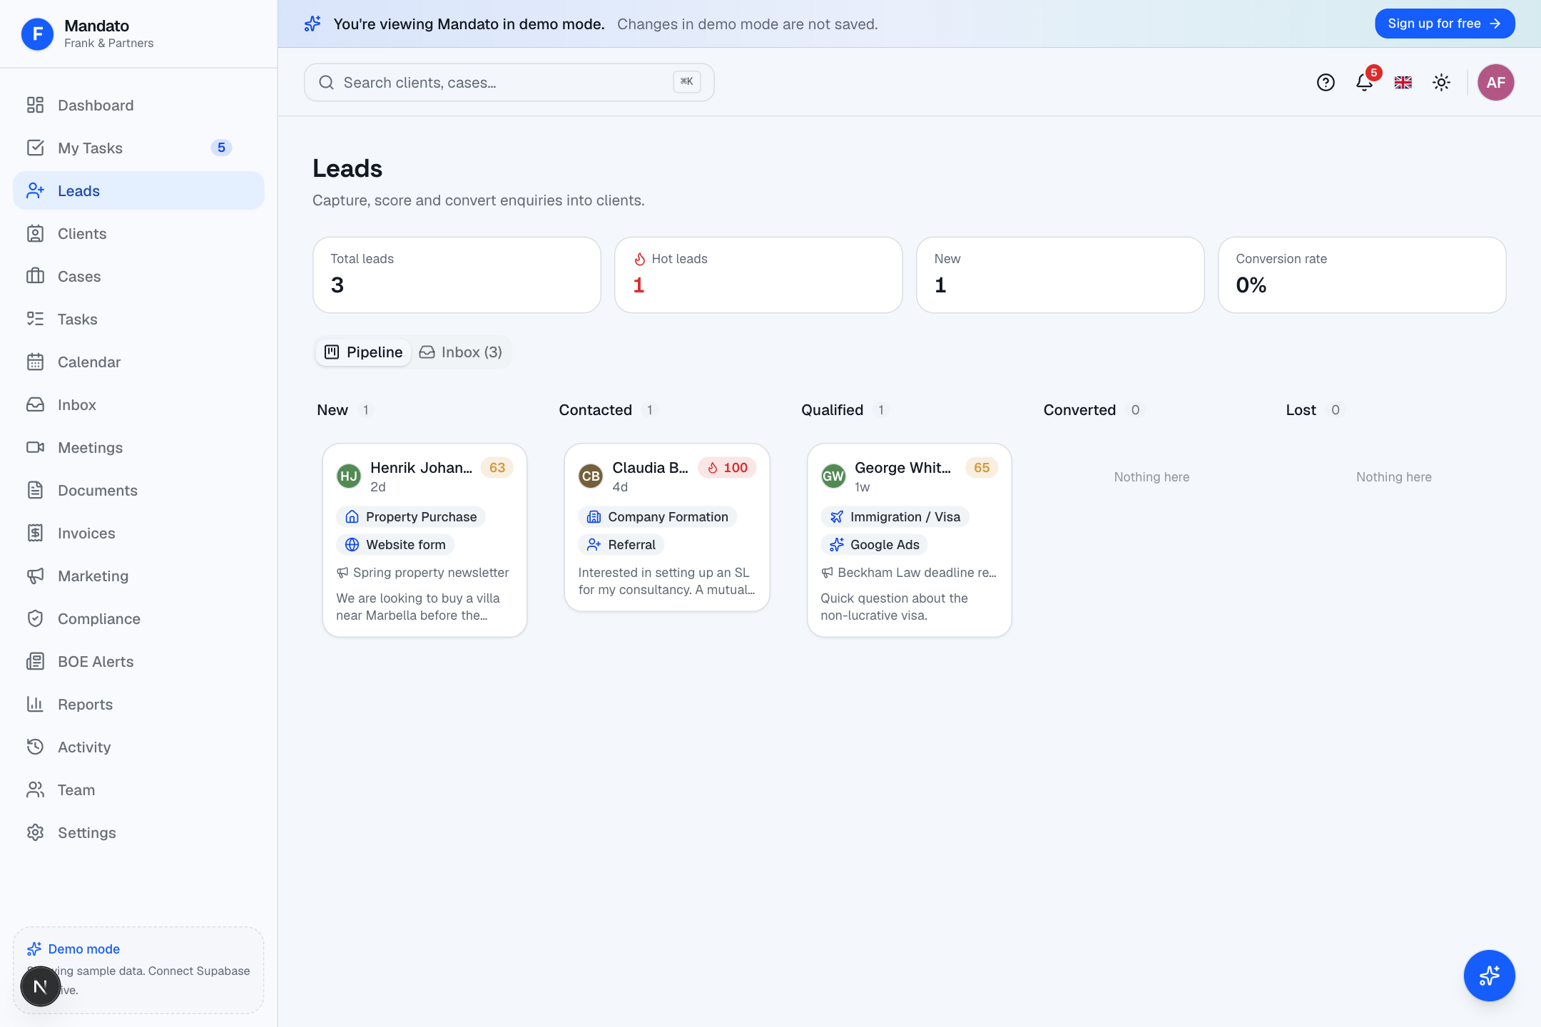Click the GW avatar on George's card
The height and width of the screenshot is (1027, 1541).
pyautogui.click(x=833, y=476)
